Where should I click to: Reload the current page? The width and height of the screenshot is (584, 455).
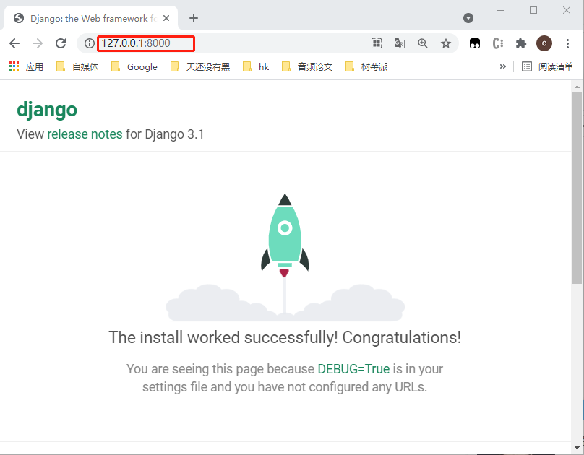61,43
